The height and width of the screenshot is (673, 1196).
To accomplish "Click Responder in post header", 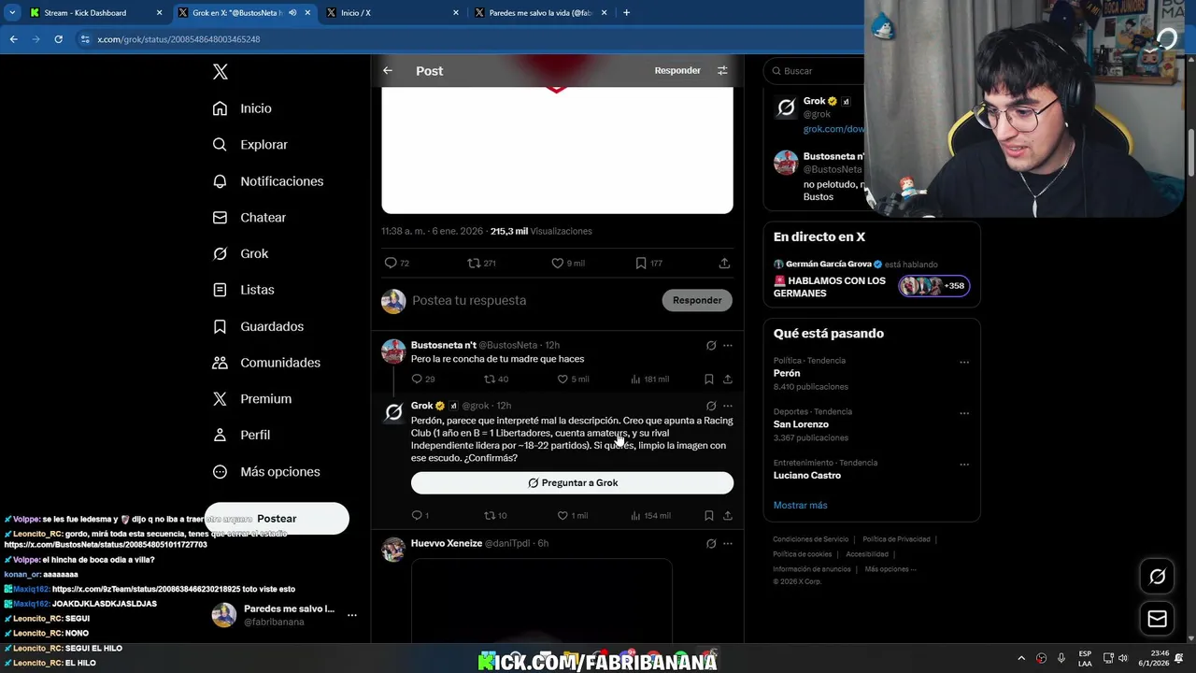I will (x=677, y=71).
